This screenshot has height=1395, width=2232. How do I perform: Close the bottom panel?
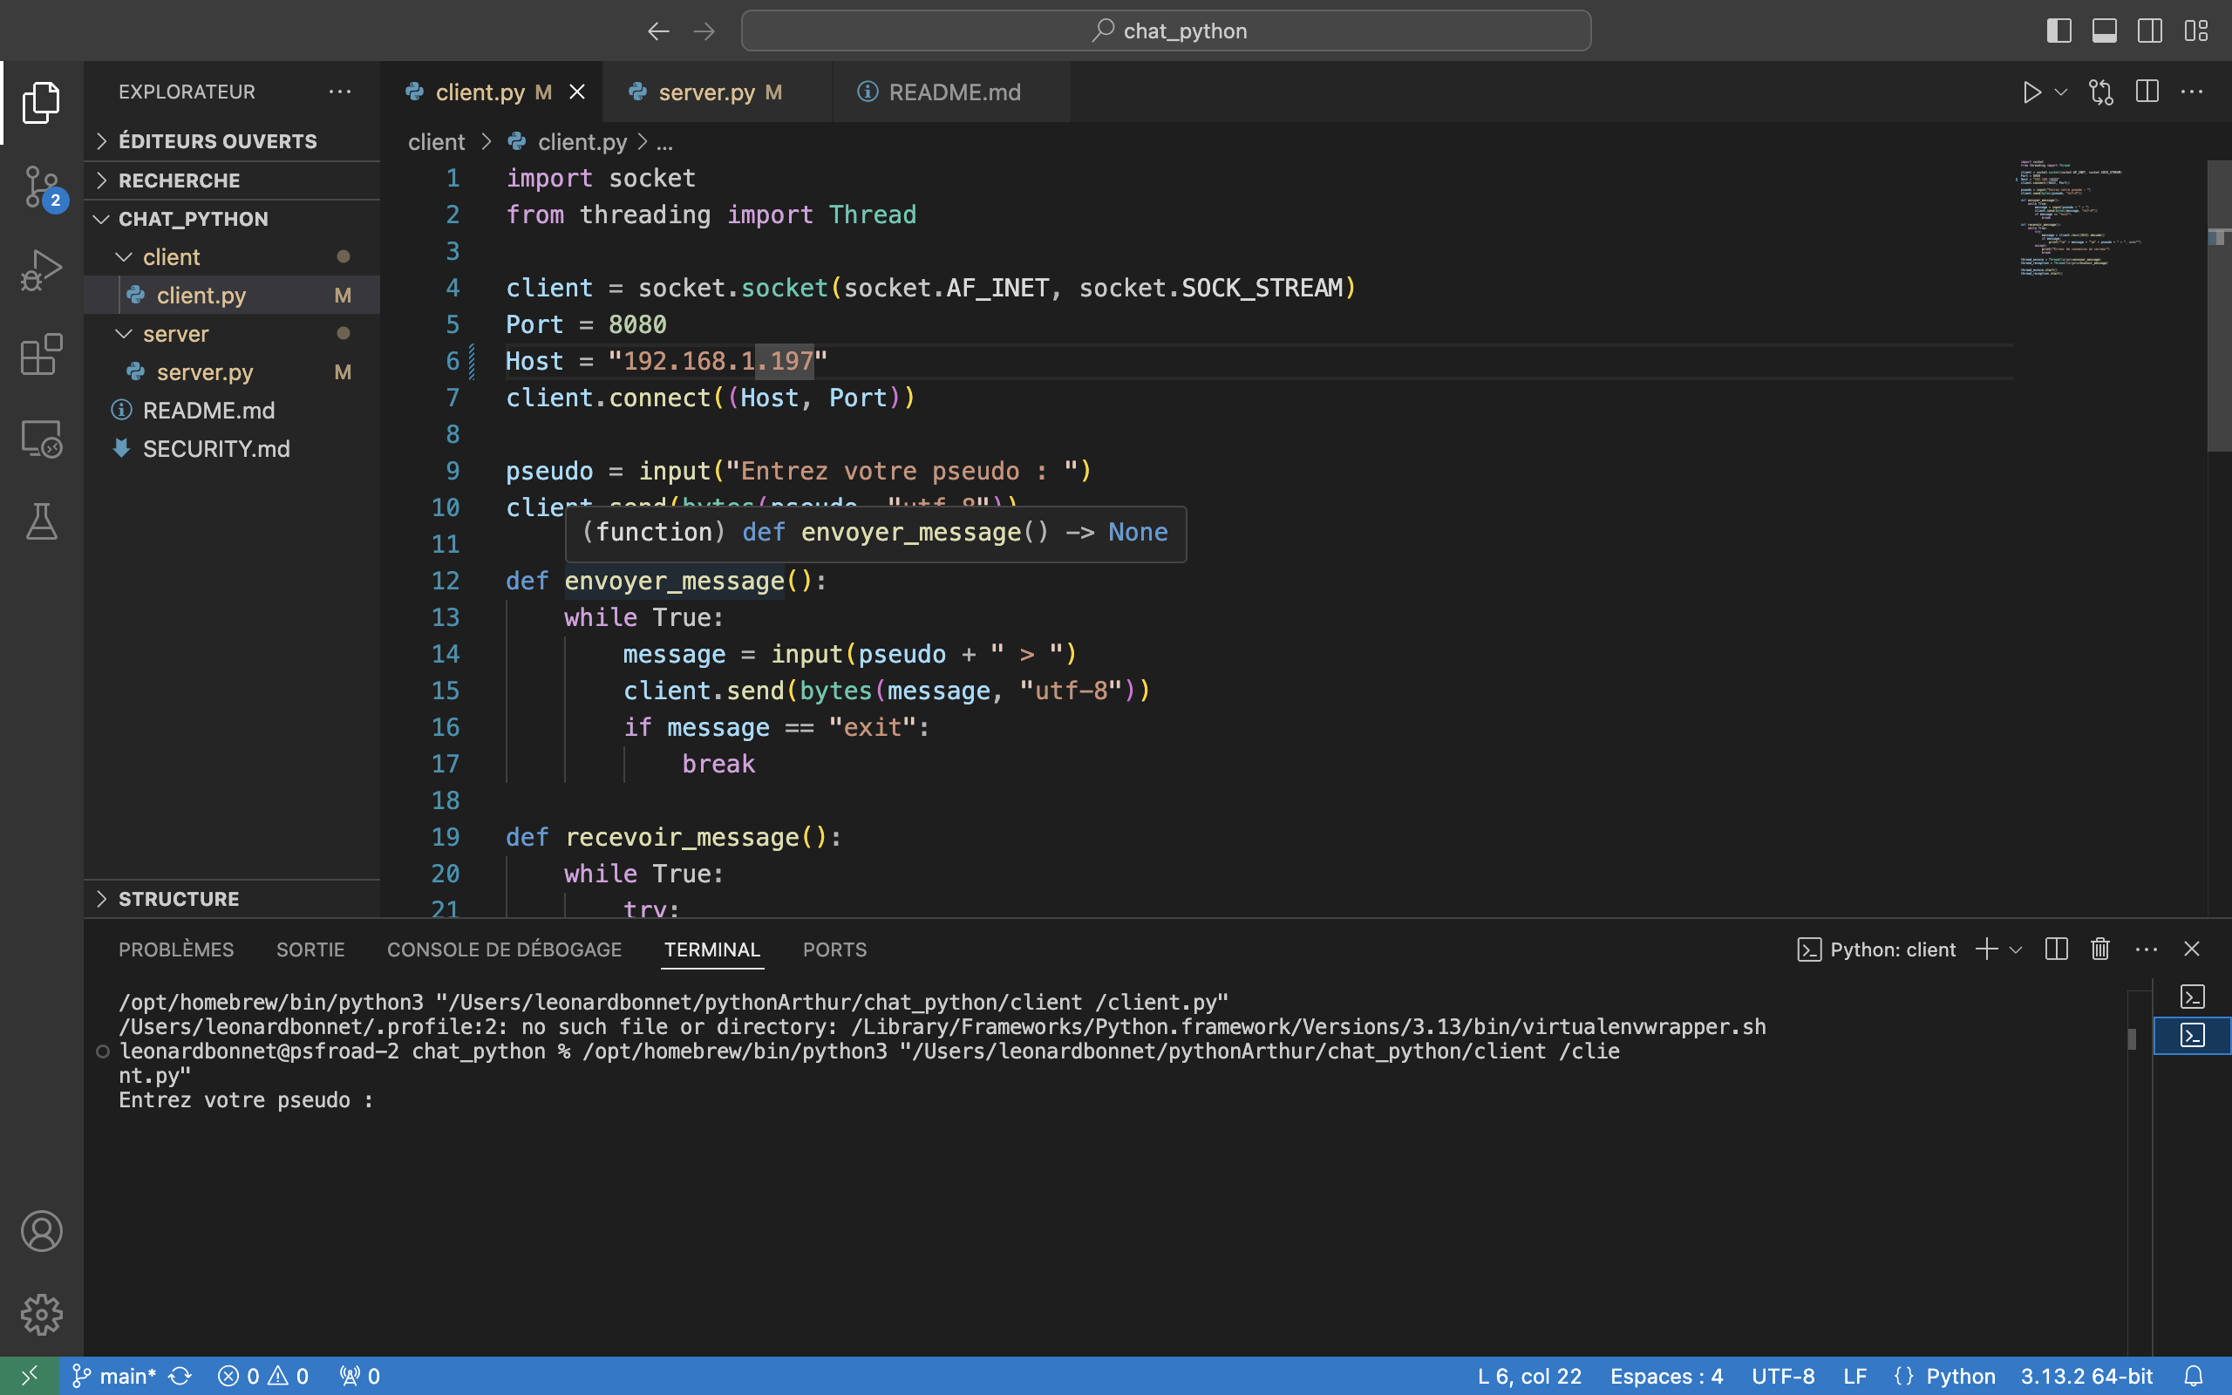click(x=2193, y=949)
